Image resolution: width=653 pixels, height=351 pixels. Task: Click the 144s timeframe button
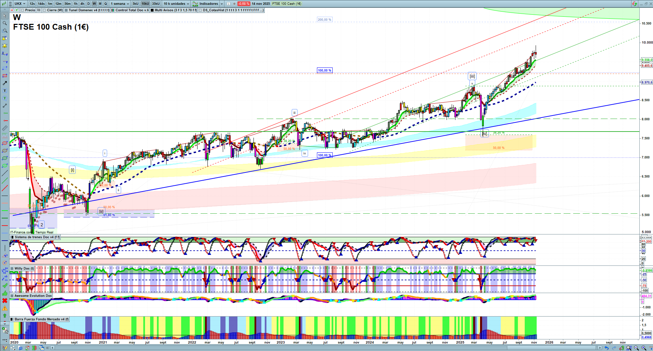[41, 4]
